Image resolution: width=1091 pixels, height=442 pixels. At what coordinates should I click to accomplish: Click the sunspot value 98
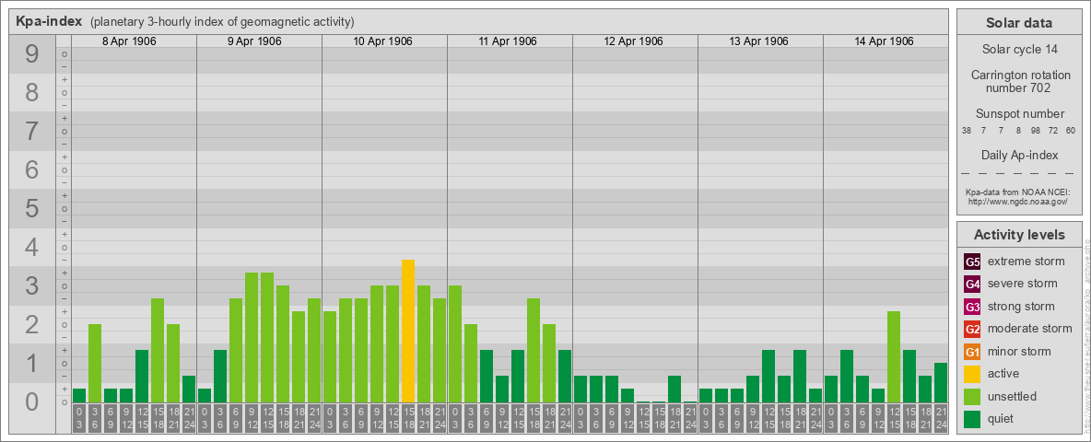pos(1036,131)
